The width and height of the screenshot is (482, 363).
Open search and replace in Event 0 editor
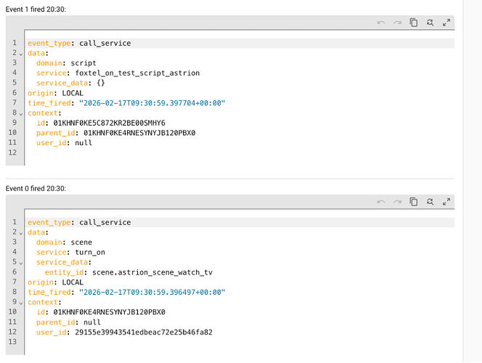(x=430, y=202)
